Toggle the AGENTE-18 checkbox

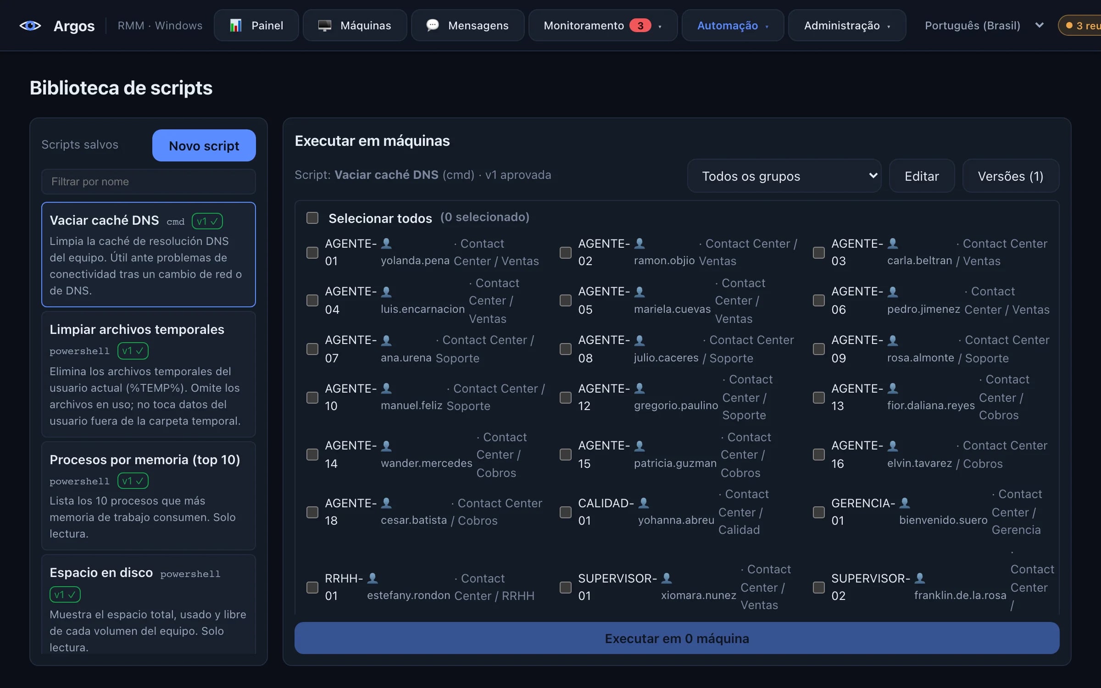pyautogui.click(x=312, y=512)
